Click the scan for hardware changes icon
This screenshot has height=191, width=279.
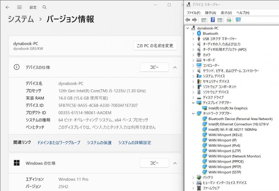point(229,20)
